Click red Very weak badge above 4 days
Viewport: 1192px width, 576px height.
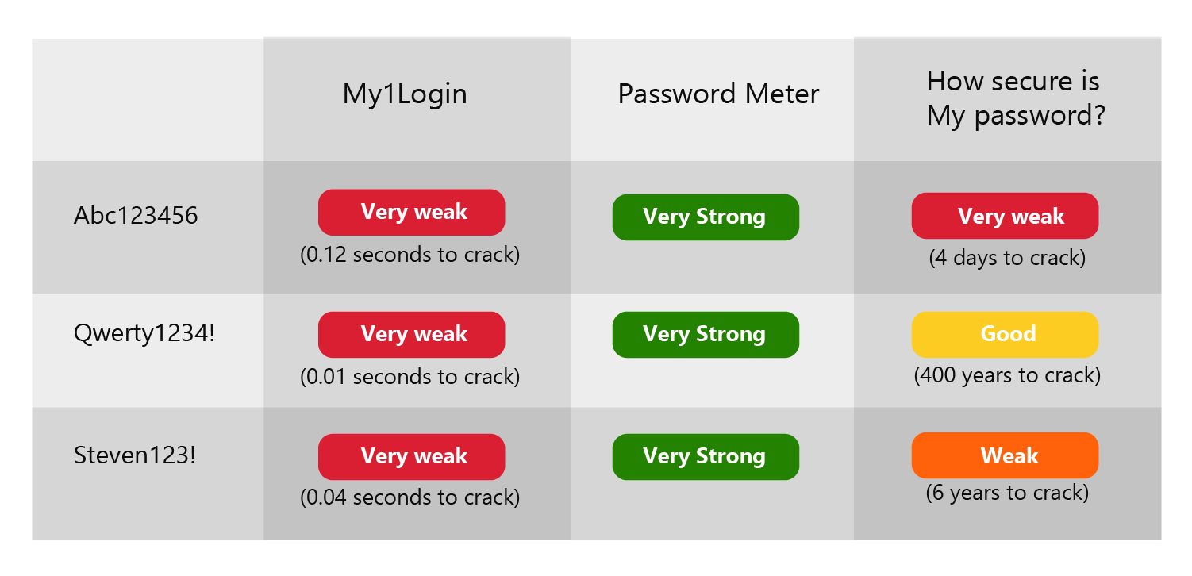point(1005,216)
